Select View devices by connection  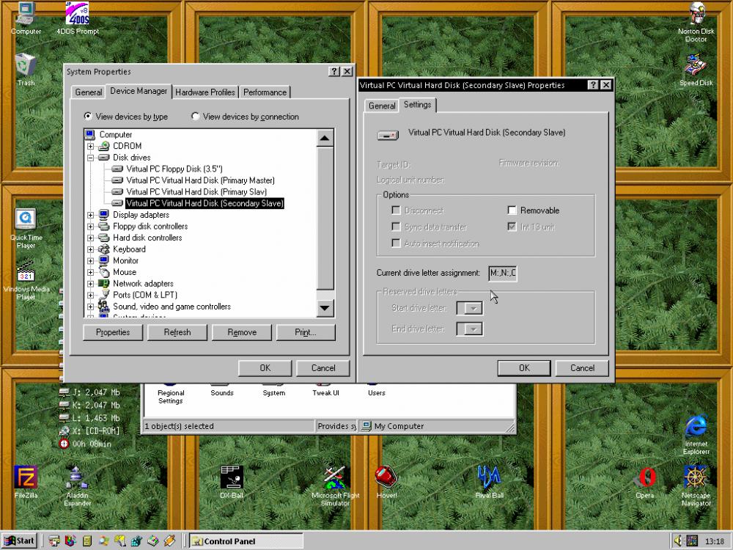point(196,117)
